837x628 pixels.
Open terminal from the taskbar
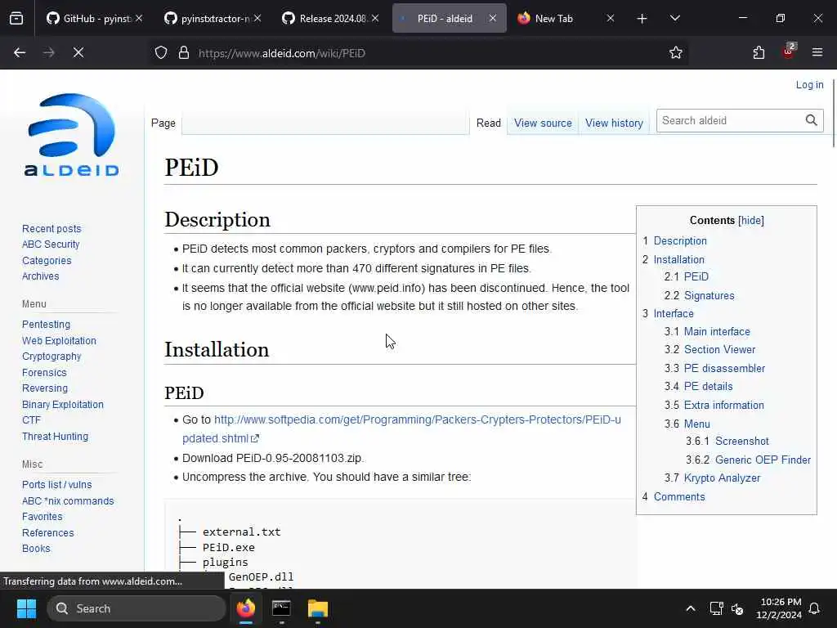(x=281, y=608)
